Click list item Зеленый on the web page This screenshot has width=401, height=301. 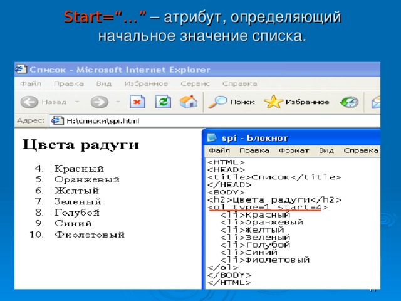(78, 202)
